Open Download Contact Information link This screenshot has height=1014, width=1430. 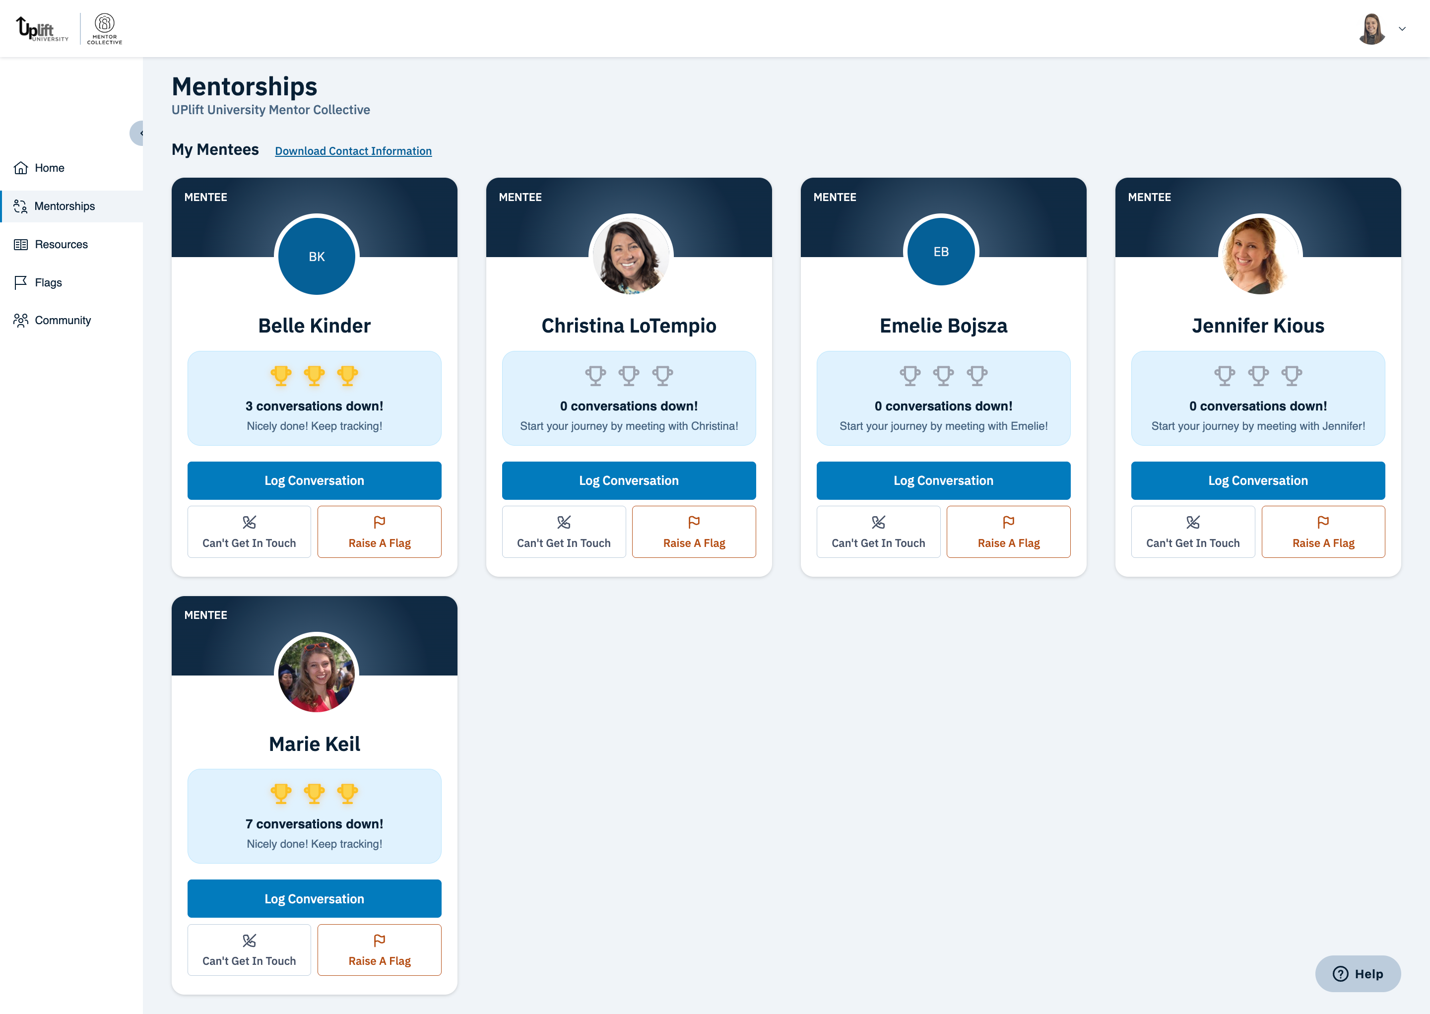(x=353, y=150)
